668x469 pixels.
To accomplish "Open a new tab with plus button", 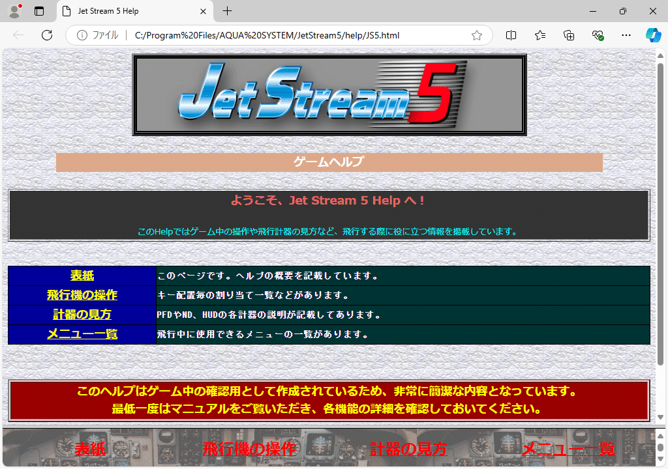I will click(228, 11).
